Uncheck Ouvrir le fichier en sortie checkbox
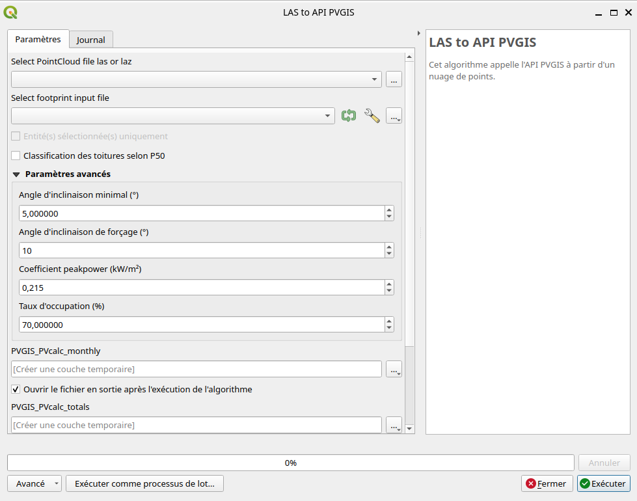Screen dimensions: 637x501 [16, 389]
